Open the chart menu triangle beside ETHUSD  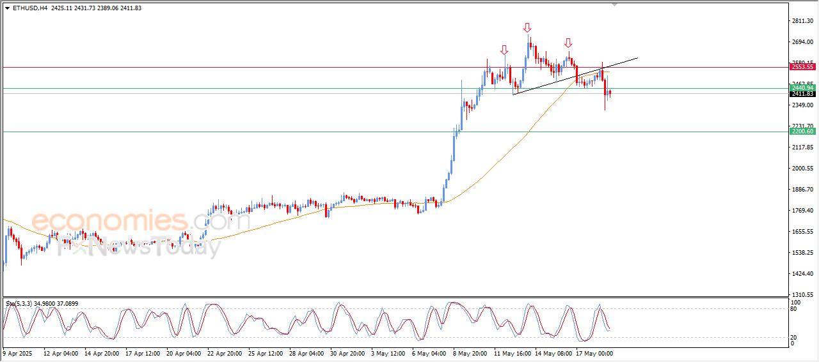tap(8, 8)
